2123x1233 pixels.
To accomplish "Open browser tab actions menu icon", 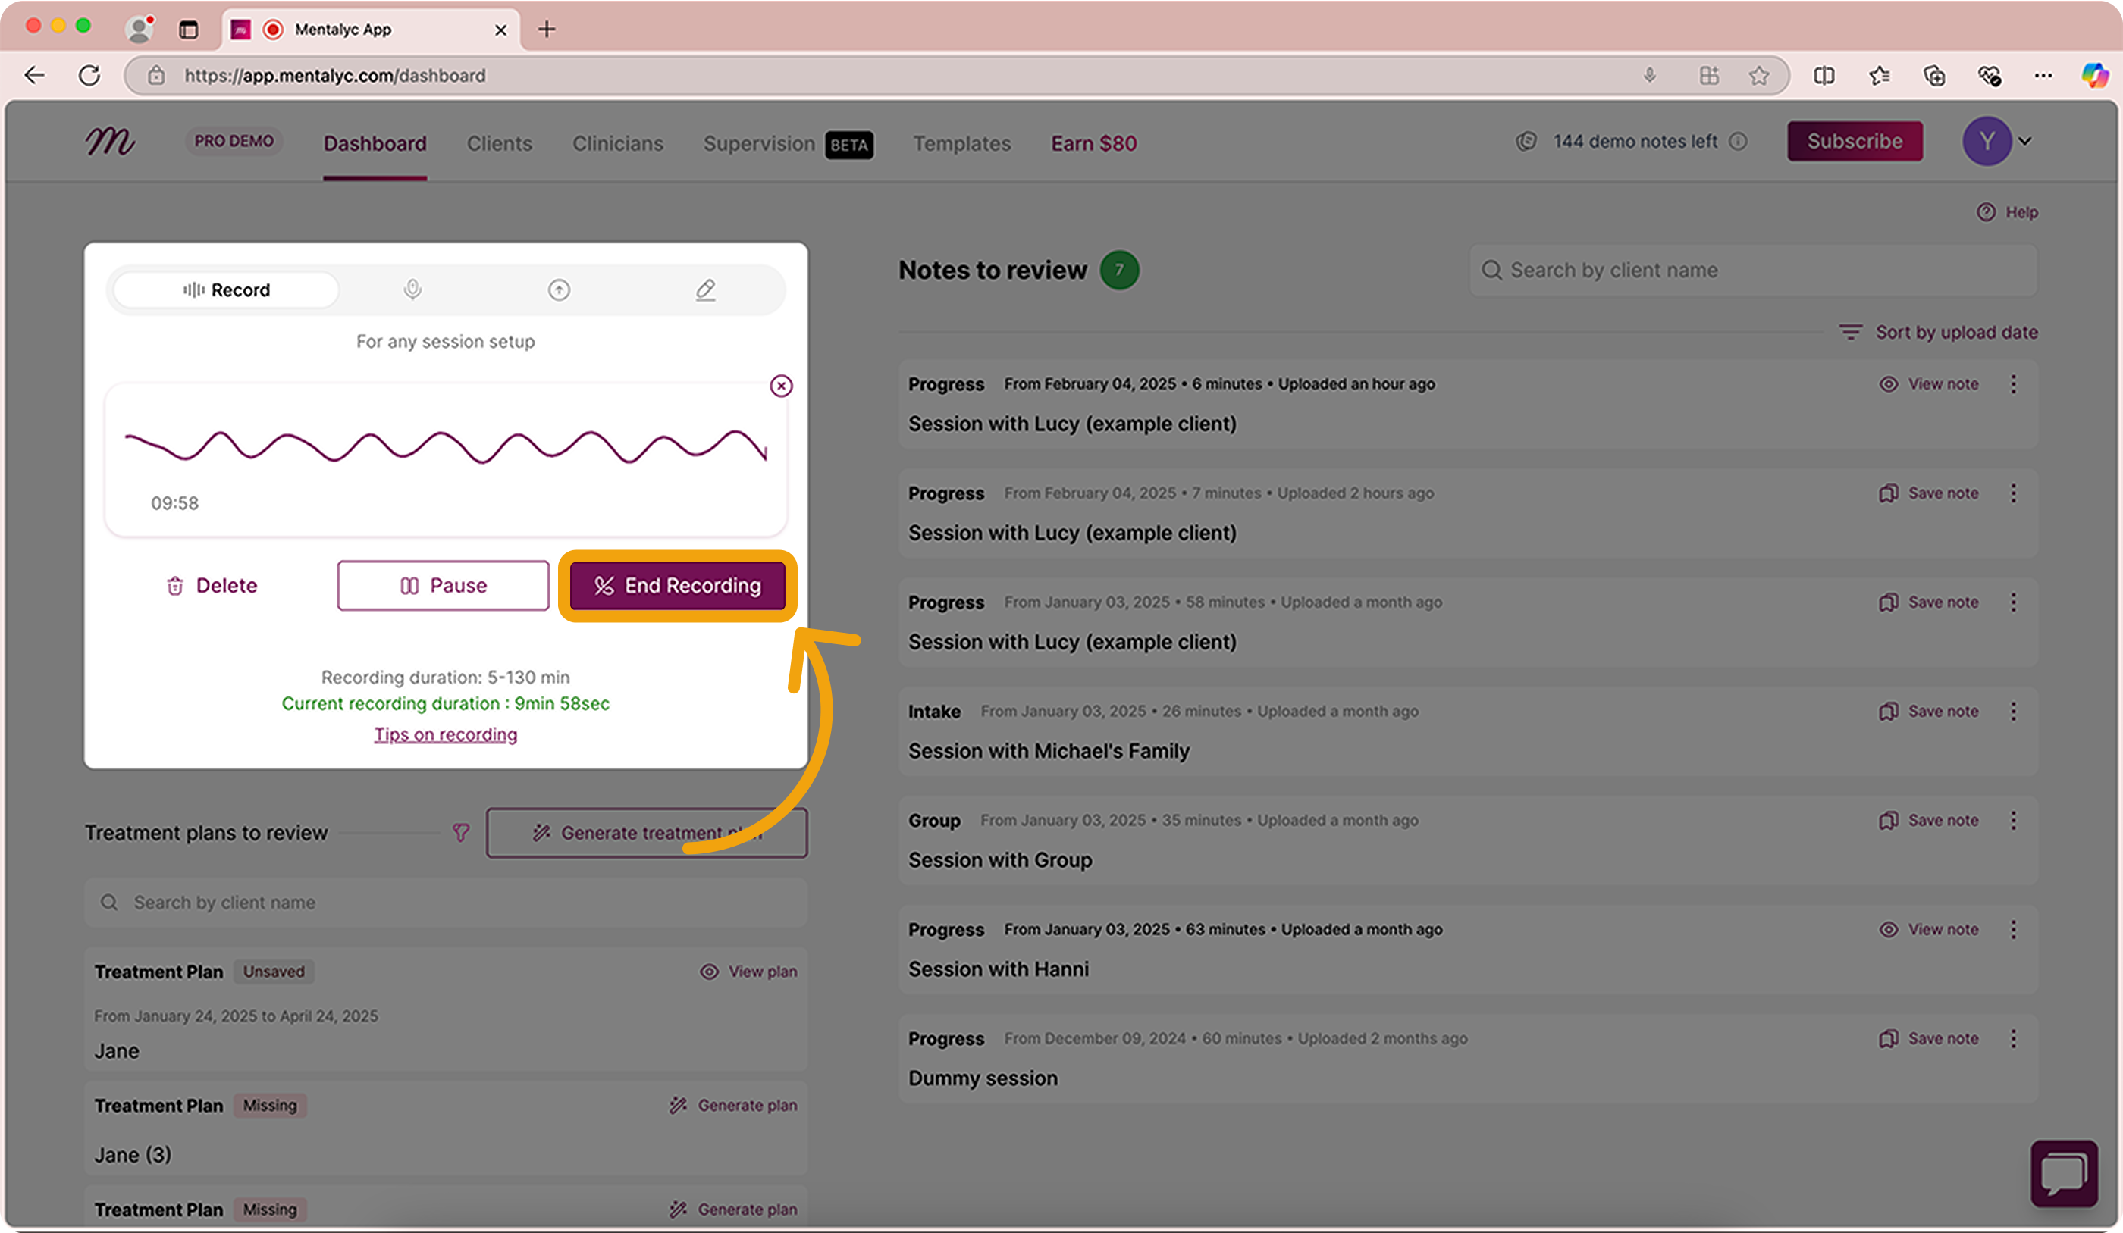I will coord(189,30).
